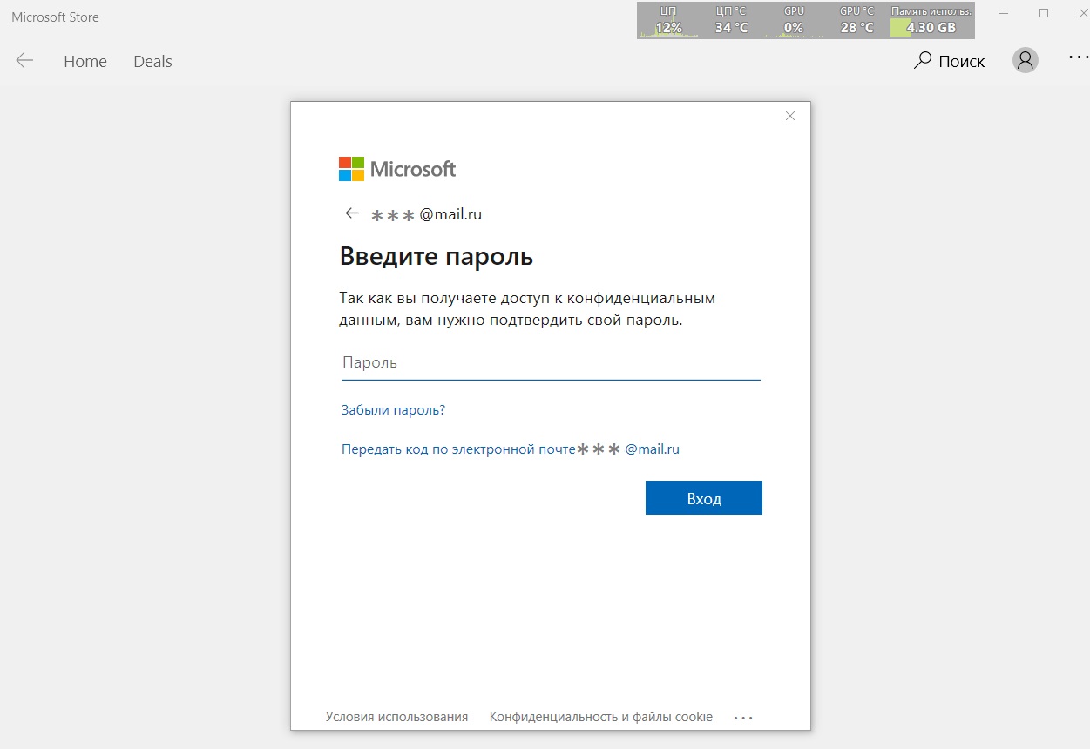The width and height of the screenshot is (1090, 749).
Task: Open the user account avatar icon
Action: pos(1026,60)
